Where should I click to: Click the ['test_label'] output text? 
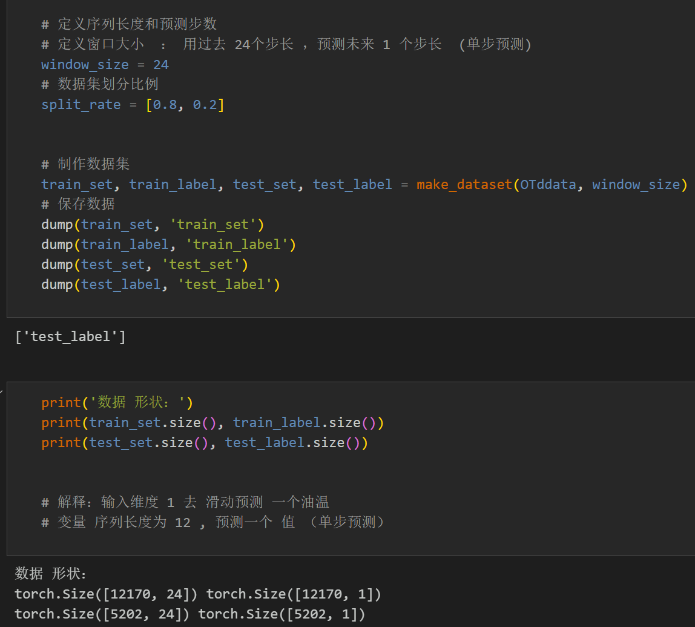[70, 336]
